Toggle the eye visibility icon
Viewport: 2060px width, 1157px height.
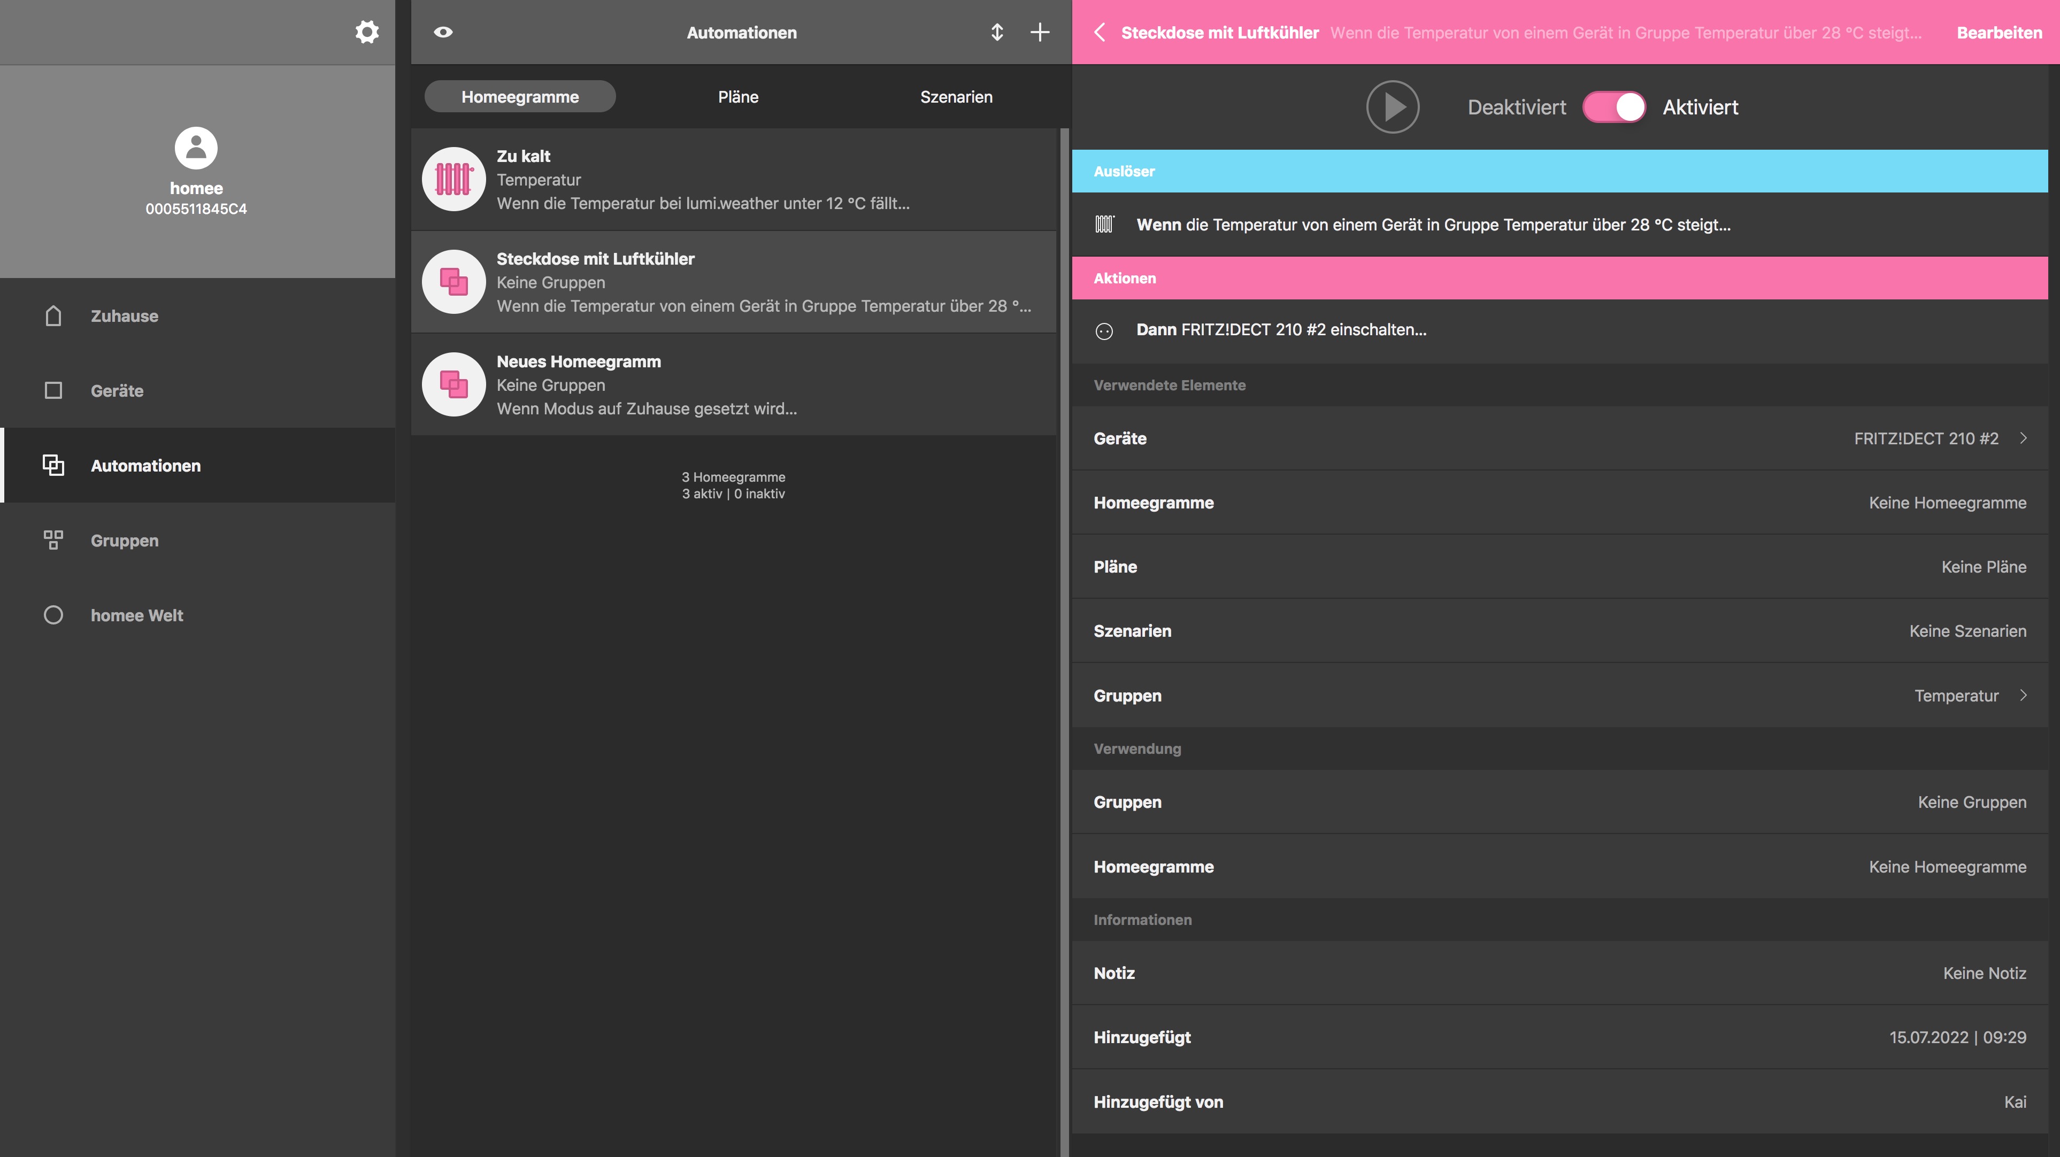pos(443,32)
